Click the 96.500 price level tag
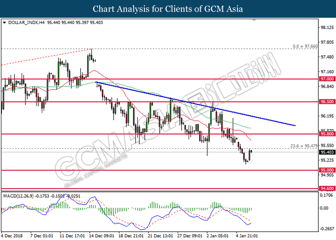The image size is (336, 240). 327,102
